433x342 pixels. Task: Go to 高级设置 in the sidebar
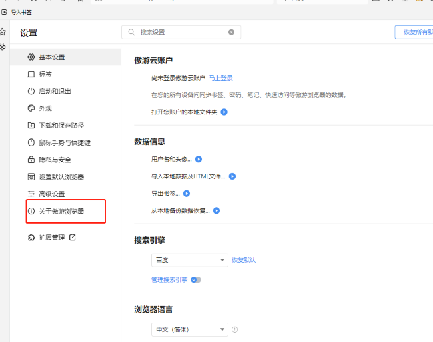(x=51, y=194)
